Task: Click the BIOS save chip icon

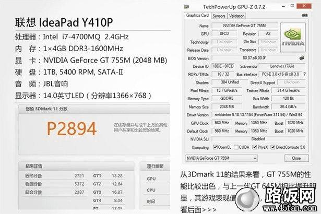Action: (302, 58)
